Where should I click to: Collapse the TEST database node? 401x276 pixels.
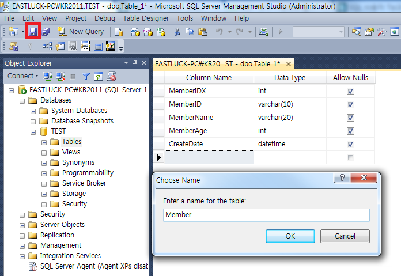tap(33, 132)
